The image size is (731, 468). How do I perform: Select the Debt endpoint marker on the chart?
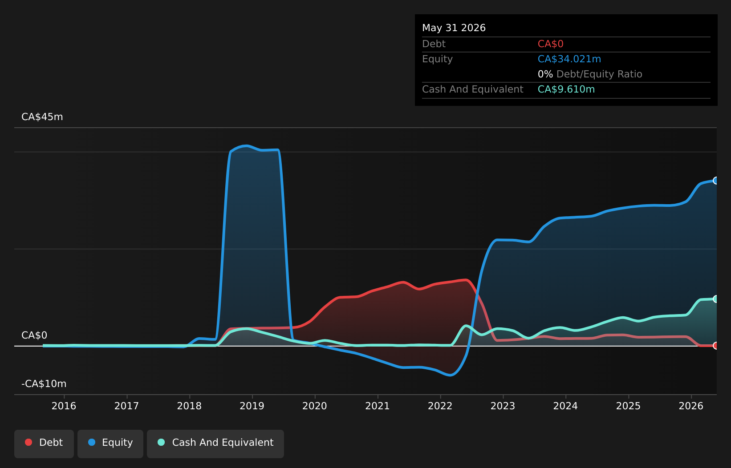coord(716,346)
